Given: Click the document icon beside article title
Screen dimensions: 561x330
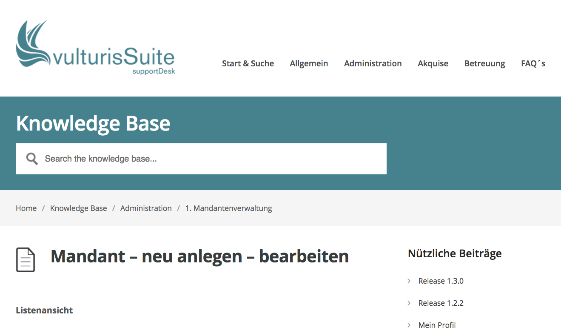Looking at the screenshot, I should 26,259.
